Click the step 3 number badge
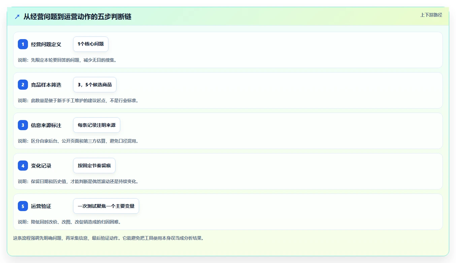 click(x=23, y=125)
